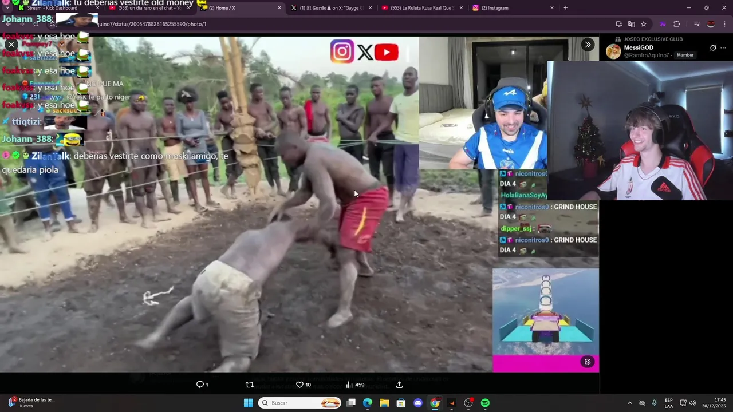
Task: Open the Chrome profile avatar
Action: pos(711,24)
